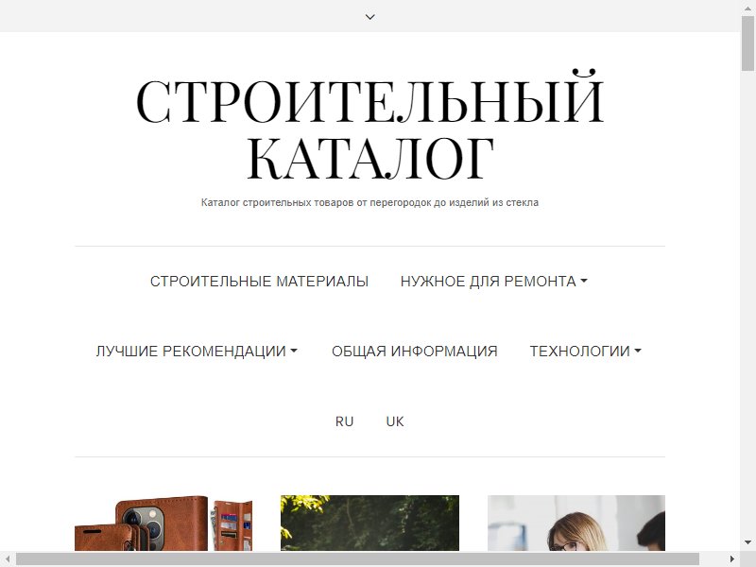Expand the collapsed top bar chevron
The height and width of the screenshot is (567, 756).
(369, 17)
